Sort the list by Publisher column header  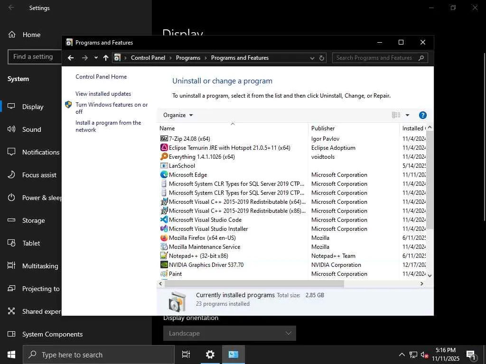click(x=354, y=128)
